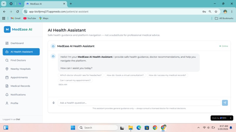This screenshot has height=132, width=236.
Task: Click the address bar URL
Action: click(x=59, y=12)
